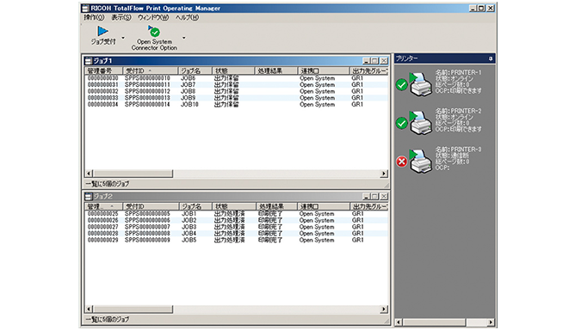Click SPPS0000000005 受付ID cell
This screenshot has width=575, height=330.
coord(147,214)
